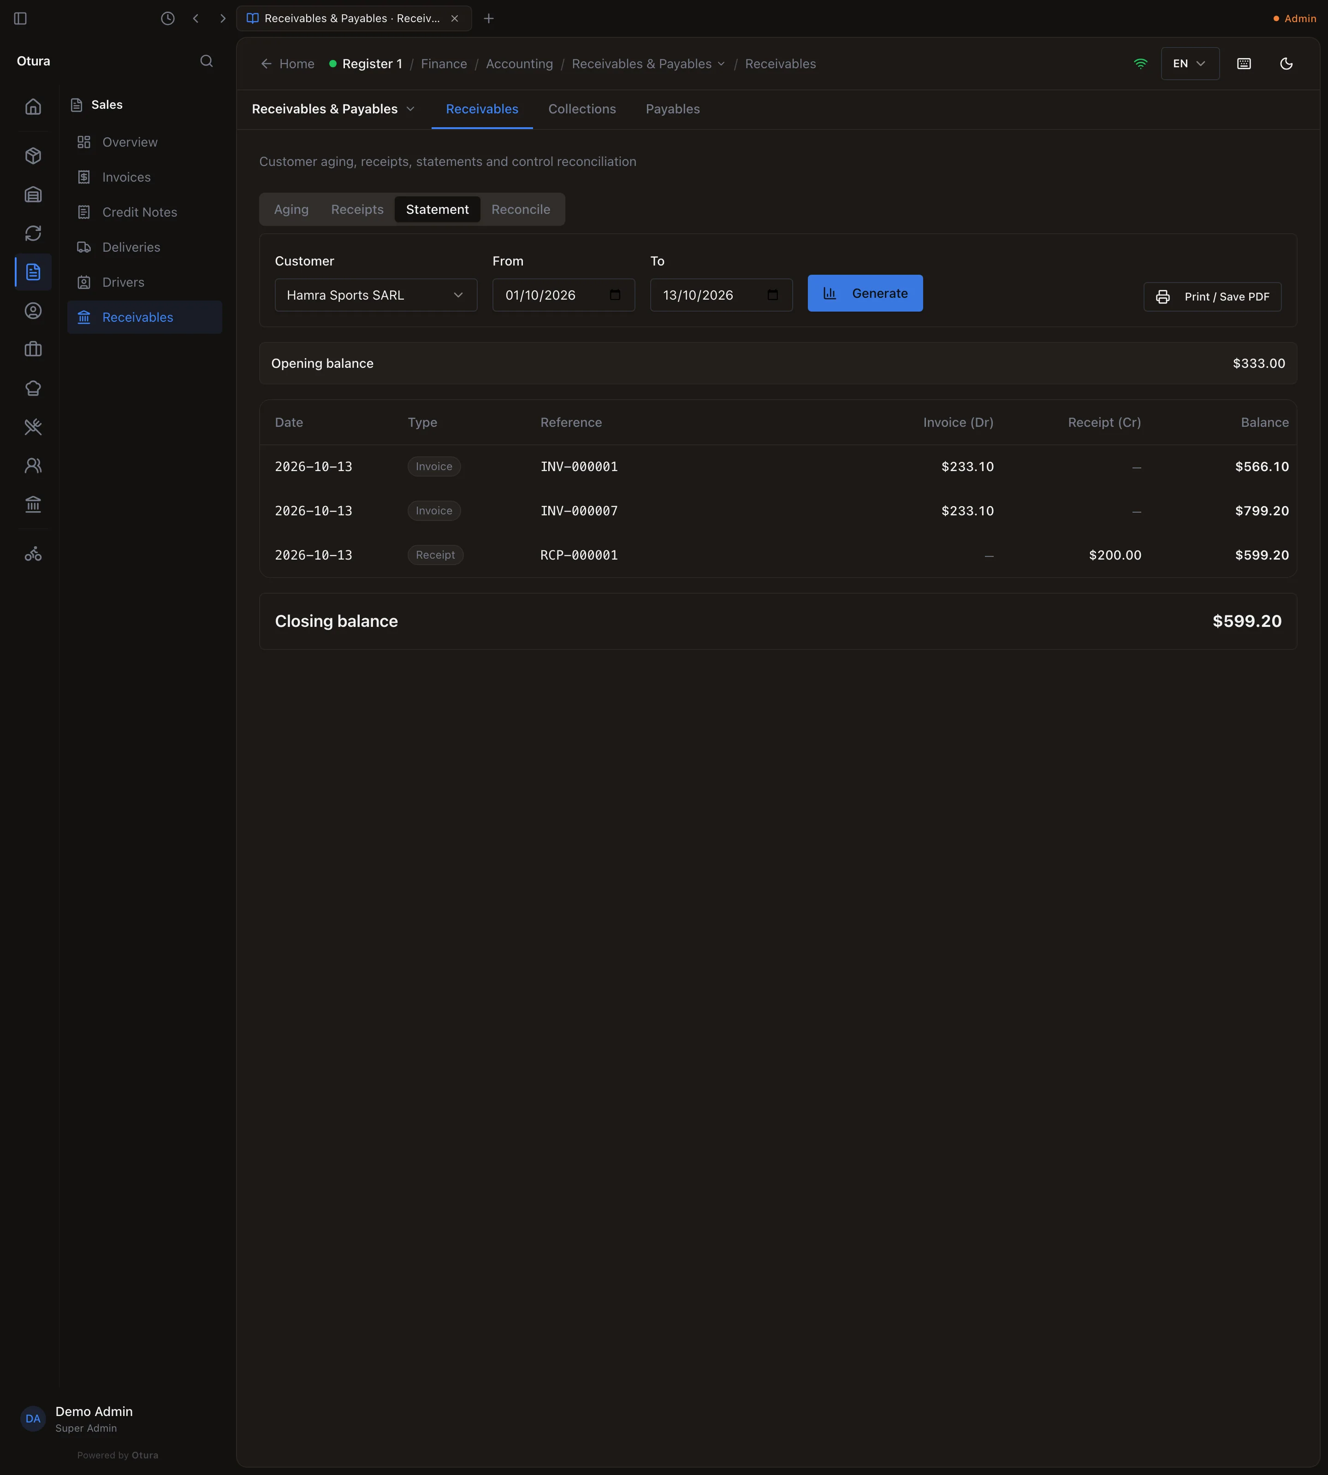Open a new tab with plus icon

(489, 18)
